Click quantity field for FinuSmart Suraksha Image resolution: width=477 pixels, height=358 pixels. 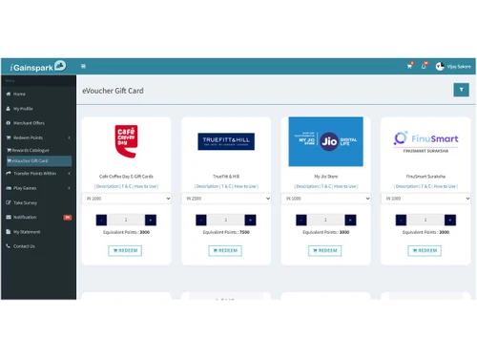[425, 220]
